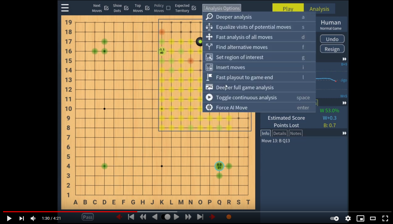Click the Find alternative moves fork icon
Image resolution: width=393 pixels, height=224 pixels.
(x=209, y=47)
